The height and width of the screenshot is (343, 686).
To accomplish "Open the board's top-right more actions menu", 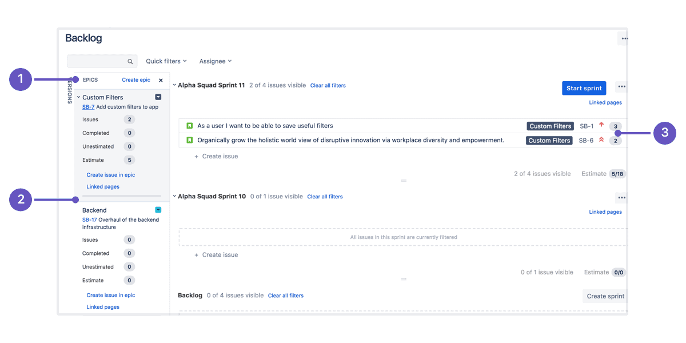I will coord(624,38).
